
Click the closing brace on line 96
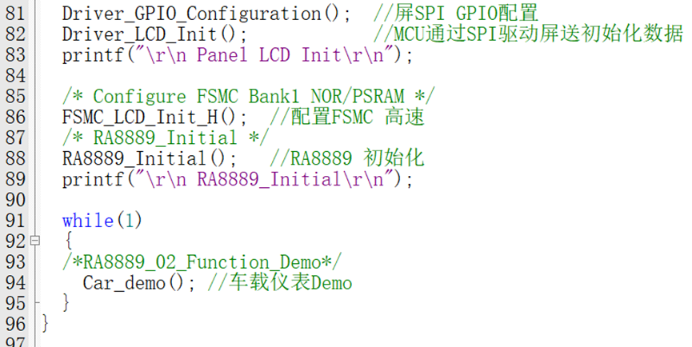(x=45, y=324)
